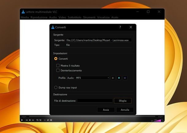Click the Tipo value 'file' text
This screenshot has height=133, width=187.
68,45
